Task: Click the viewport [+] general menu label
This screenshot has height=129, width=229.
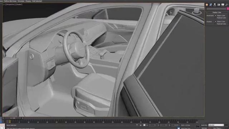Action: [4, 5]
